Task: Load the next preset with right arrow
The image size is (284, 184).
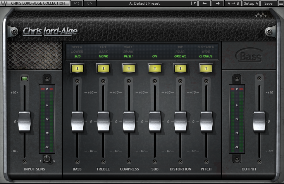Action: click(217, 3)
